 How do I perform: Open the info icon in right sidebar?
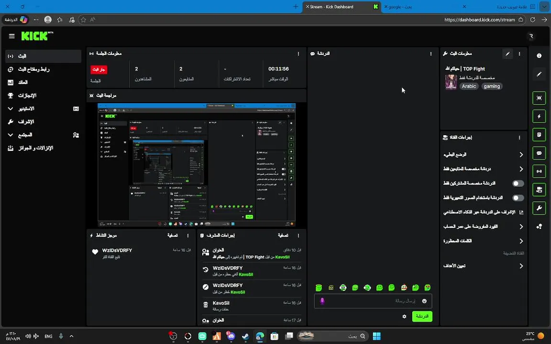click(539, 55)
